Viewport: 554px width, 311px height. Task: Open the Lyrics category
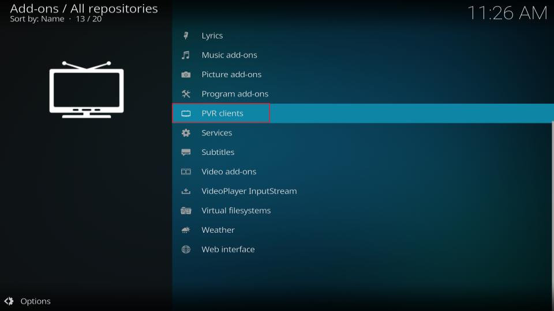362,36
